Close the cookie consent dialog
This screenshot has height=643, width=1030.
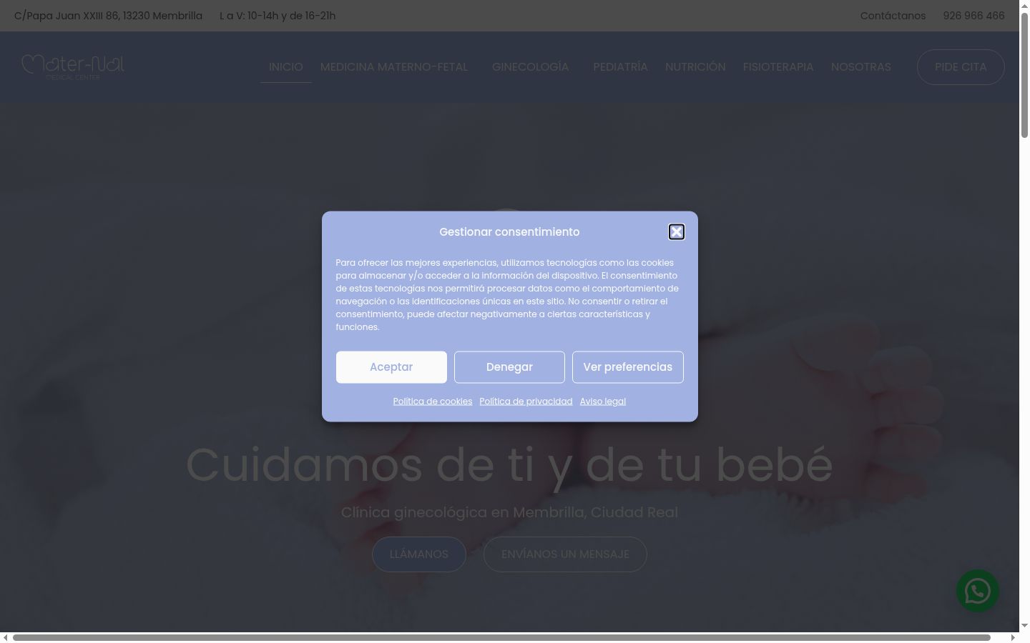tap(676, 231)
